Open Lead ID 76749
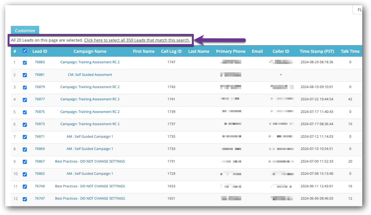The image size is (371, 215). 40,186
